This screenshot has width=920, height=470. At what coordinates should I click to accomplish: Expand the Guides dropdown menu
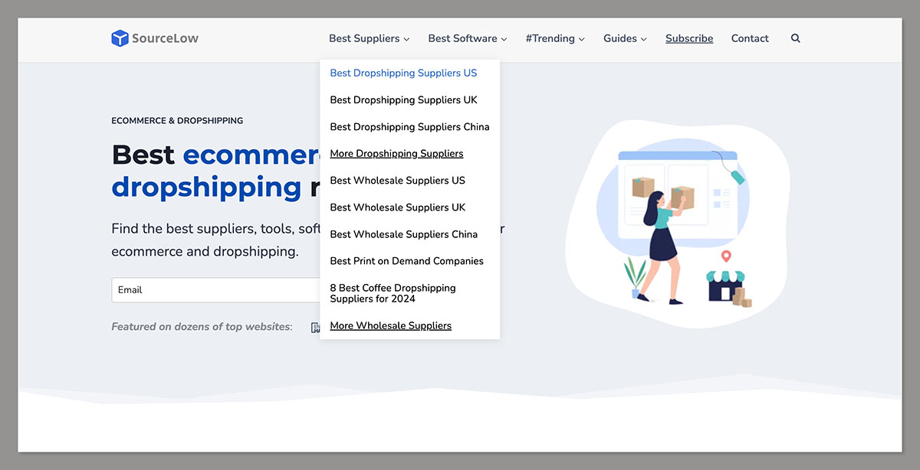[624, 38]
